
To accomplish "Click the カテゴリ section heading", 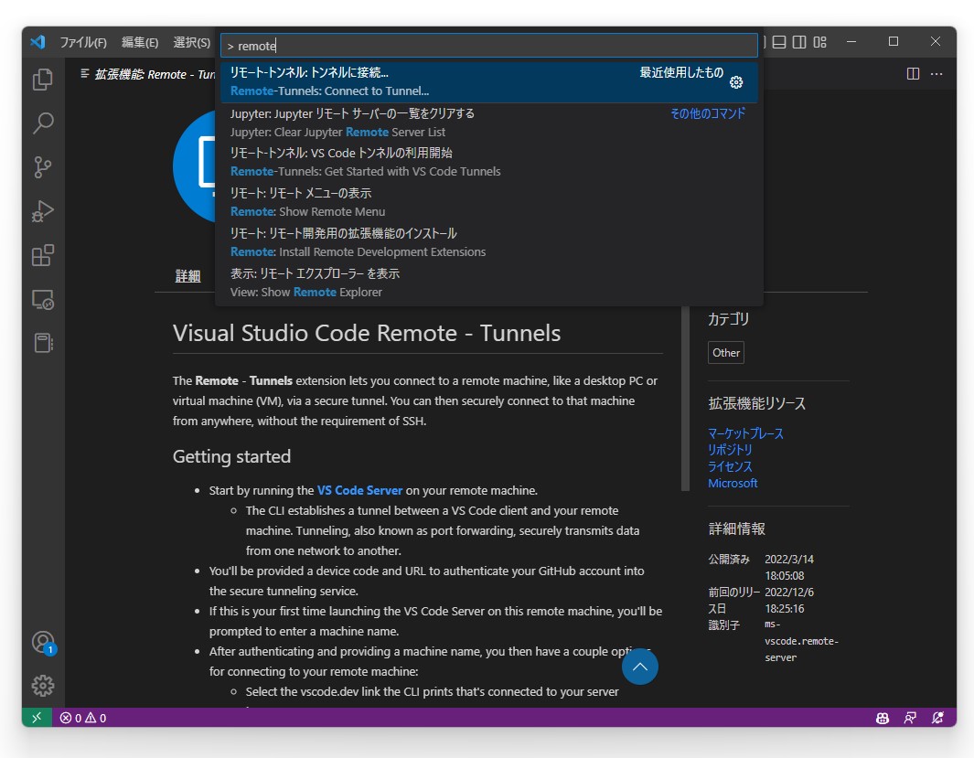I will 729,319.
